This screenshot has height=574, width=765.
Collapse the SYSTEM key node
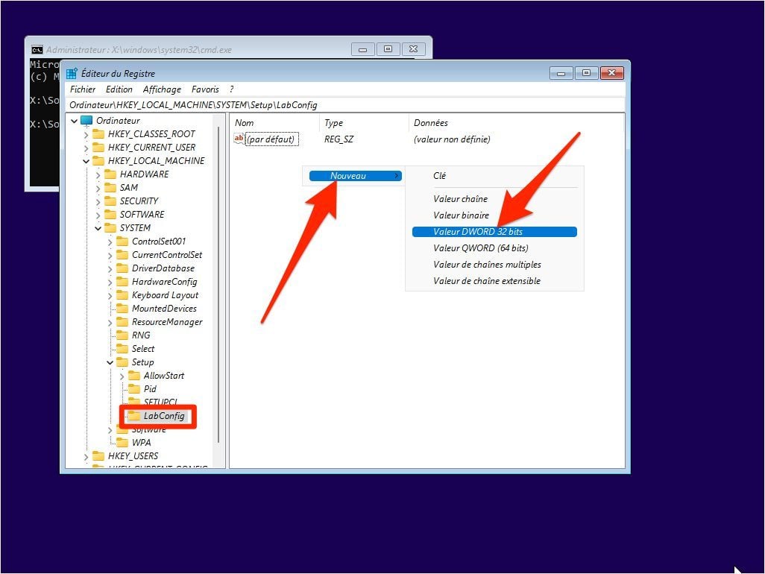(98, 228)
